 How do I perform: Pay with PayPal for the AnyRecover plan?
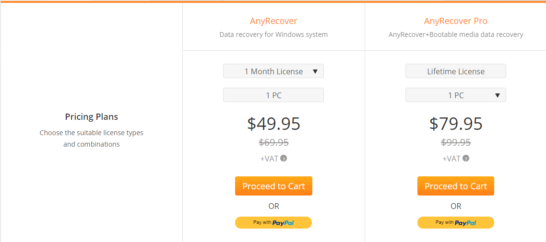273,222
